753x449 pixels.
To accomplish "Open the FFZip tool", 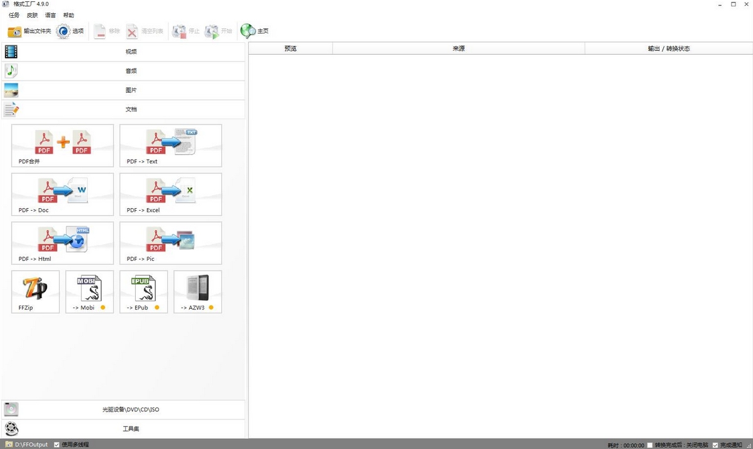I will click(x=36, y=292).
